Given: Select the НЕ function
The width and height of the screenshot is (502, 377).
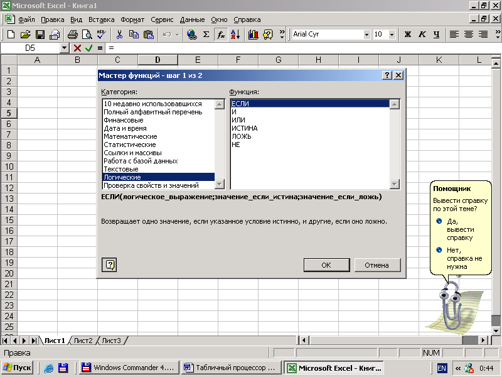Looking at the screenshot, I should [x=310, y=145].
